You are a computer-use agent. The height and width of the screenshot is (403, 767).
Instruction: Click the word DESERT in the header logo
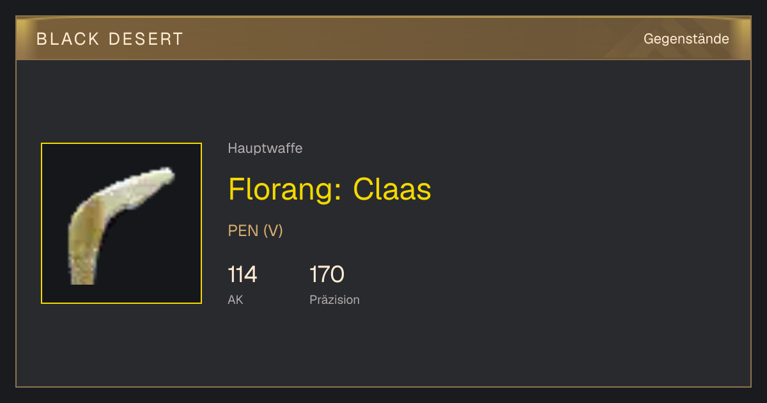146,39
